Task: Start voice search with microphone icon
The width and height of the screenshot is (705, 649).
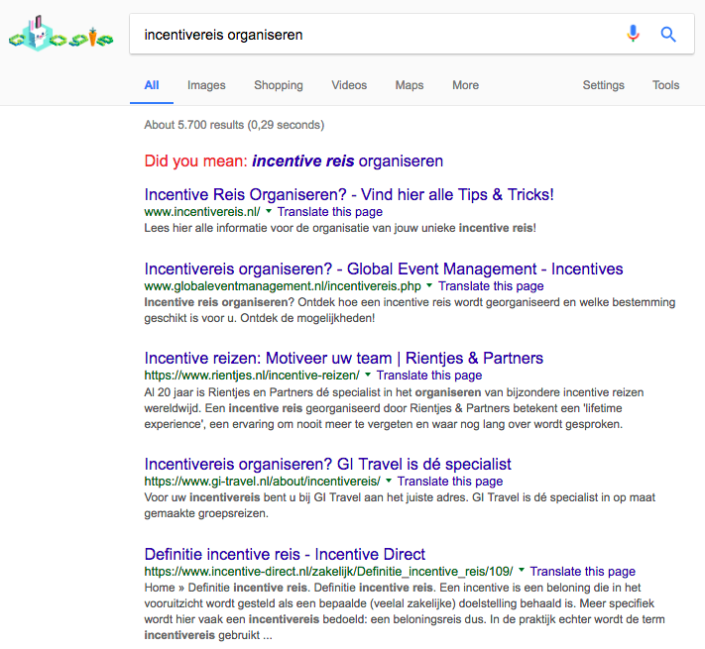Action: [633, 34]
